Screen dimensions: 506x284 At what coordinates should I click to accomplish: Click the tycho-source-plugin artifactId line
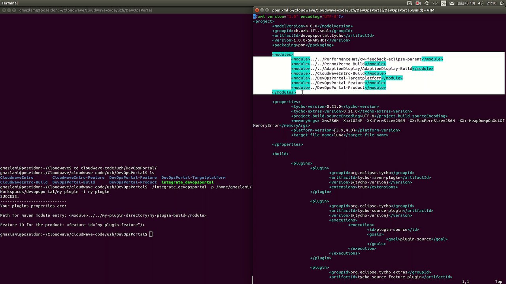coord(381,211)
